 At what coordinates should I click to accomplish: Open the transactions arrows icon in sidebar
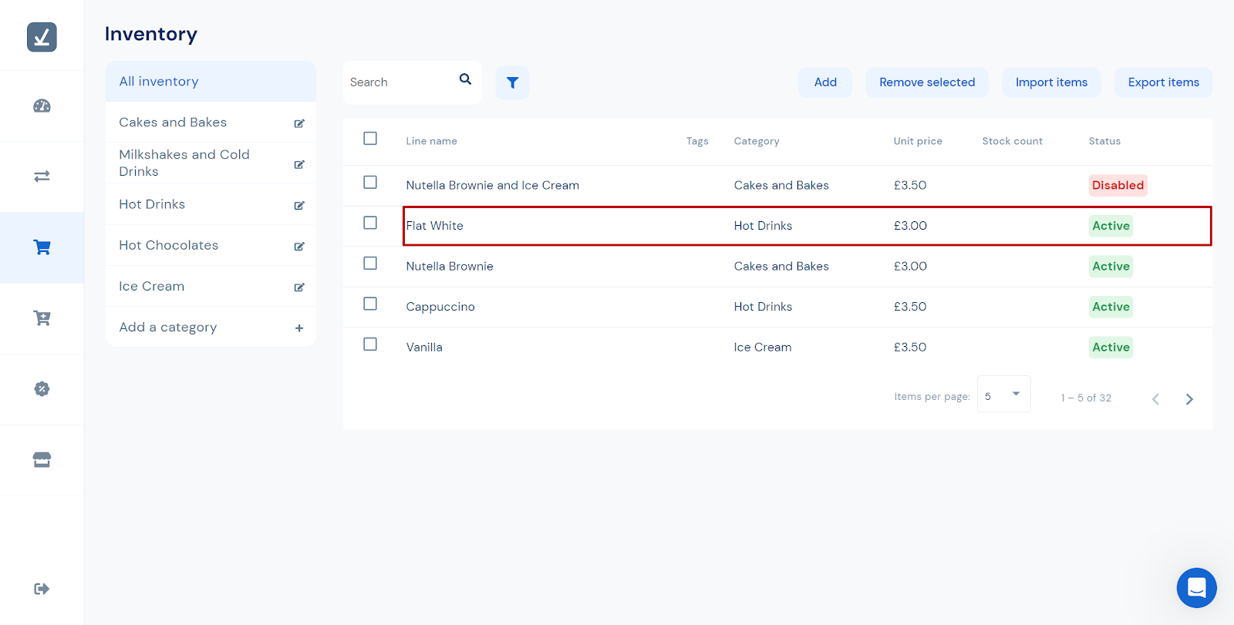pyautogui.click(x=42, y=176)
